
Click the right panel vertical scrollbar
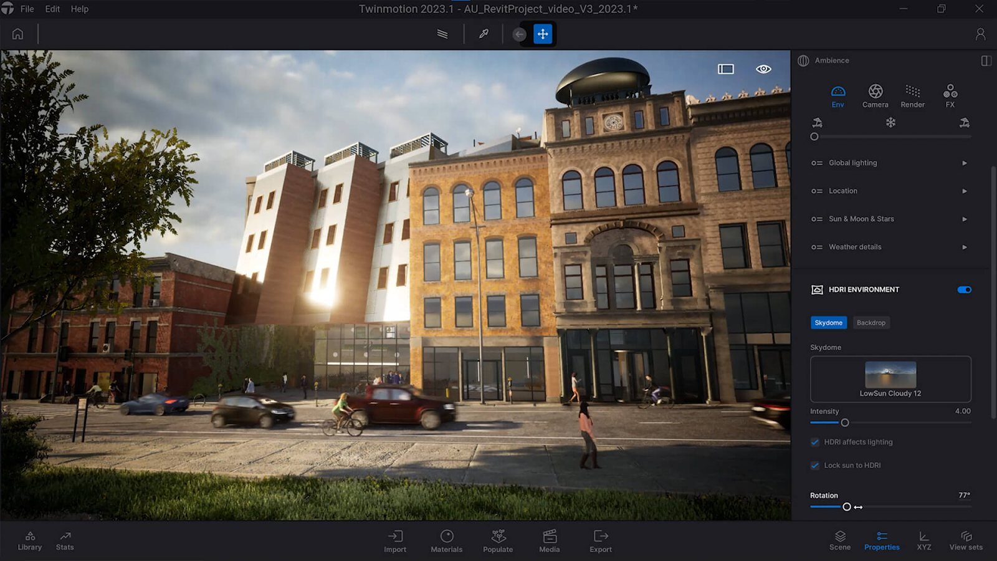pyautogui.click(x=993, y=293)
